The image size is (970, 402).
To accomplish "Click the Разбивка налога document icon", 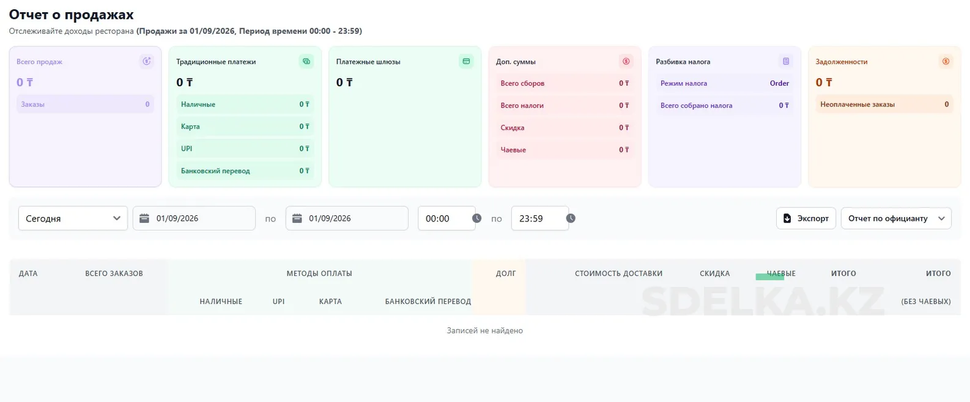I will [x=786, y=61].
